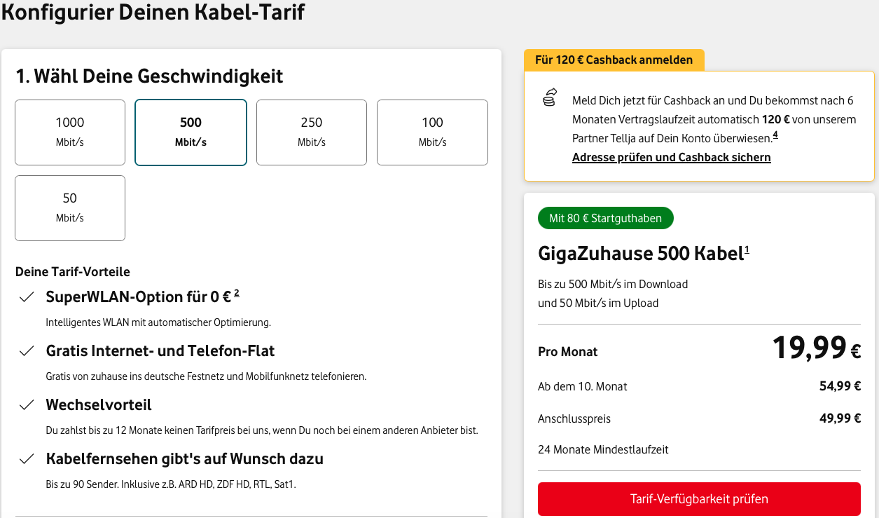
Task: Click the 'Wähl Deine Geschwindigkeit' heading
Action: tap(149, 76)
